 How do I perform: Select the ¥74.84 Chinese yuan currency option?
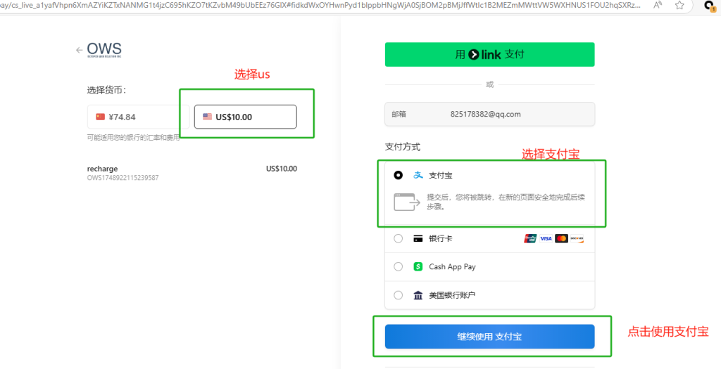point(139,117)
